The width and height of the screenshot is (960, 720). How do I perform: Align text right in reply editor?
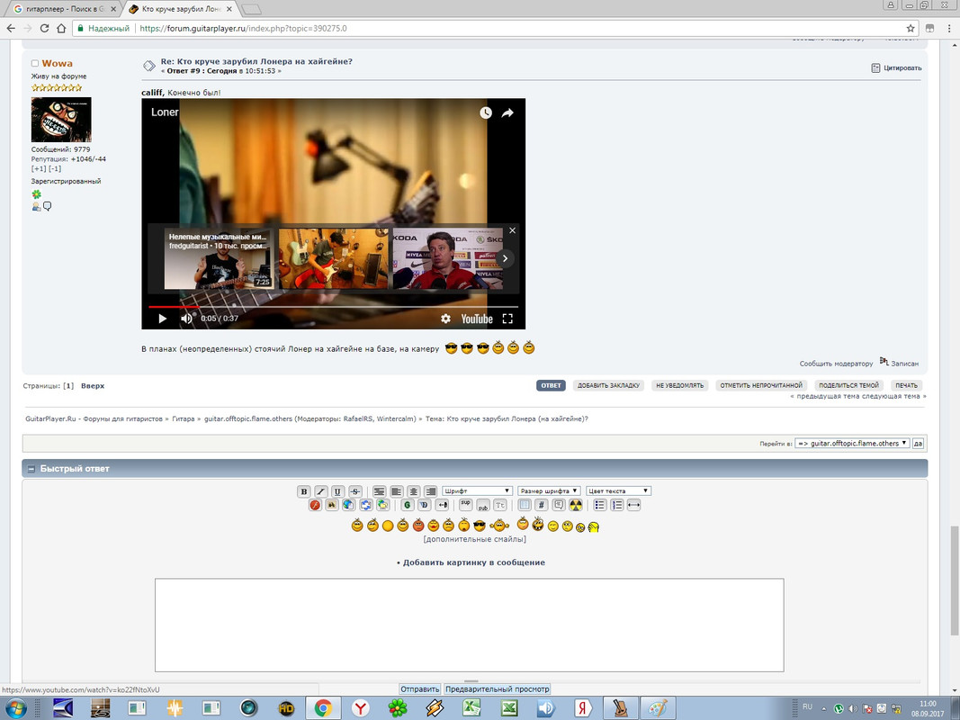click(430, 491)
